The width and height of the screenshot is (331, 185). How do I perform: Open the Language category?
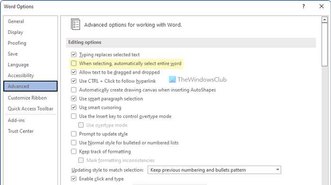click(x=18, y=65)
